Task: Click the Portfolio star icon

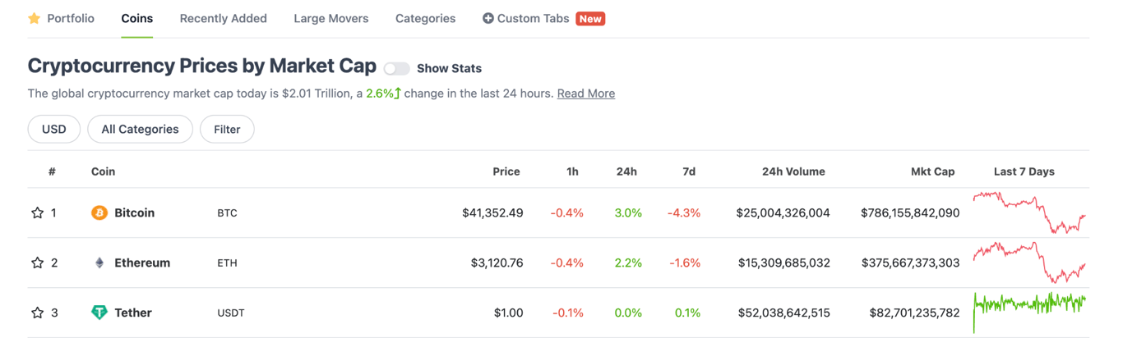Action: (x=35, y=18)
